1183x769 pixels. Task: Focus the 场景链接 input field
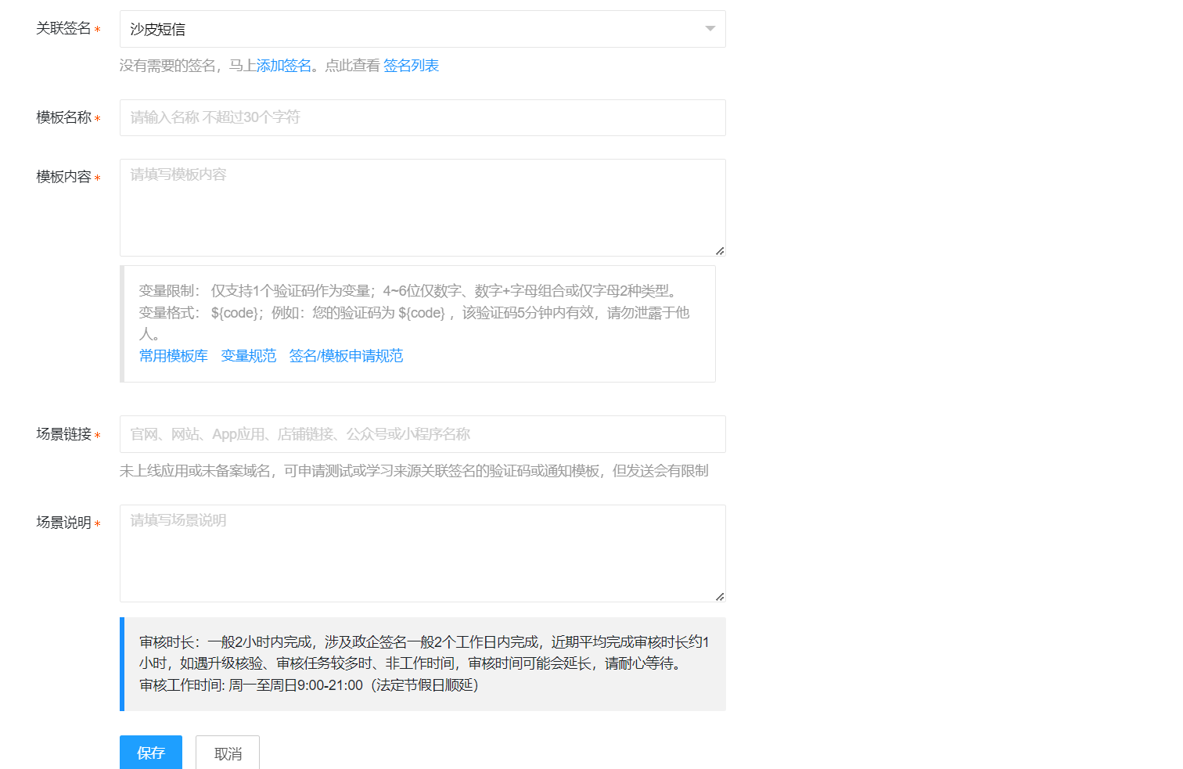point(422,434)
